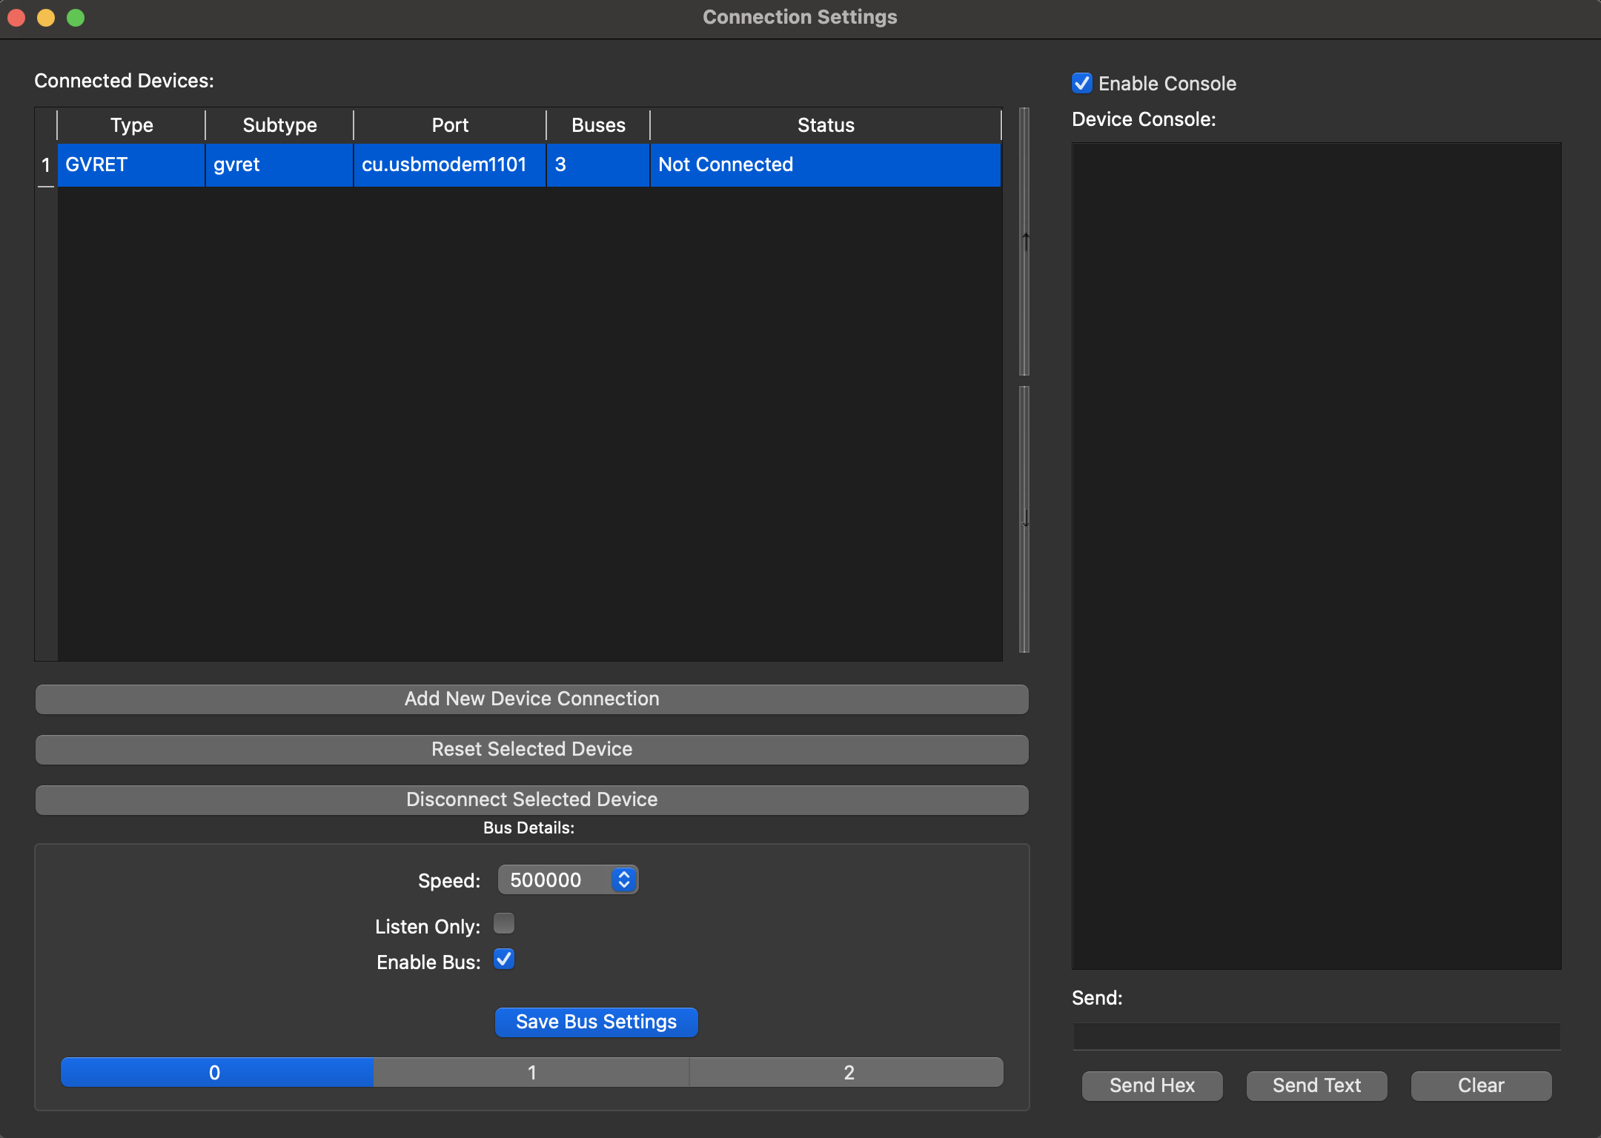Screen dimensions: 1601x1138
Task: Click Add New Device Connection
Action: (x=531, y=699)
